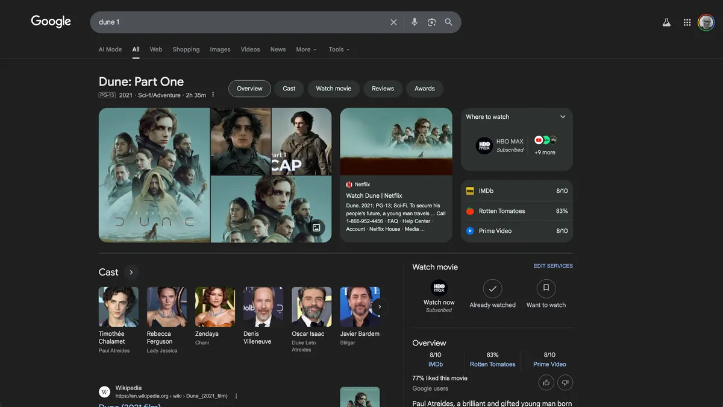Click the thumbs up icon
The width and height of the screenshot is (723, 407).
click(x=546, y=382)
